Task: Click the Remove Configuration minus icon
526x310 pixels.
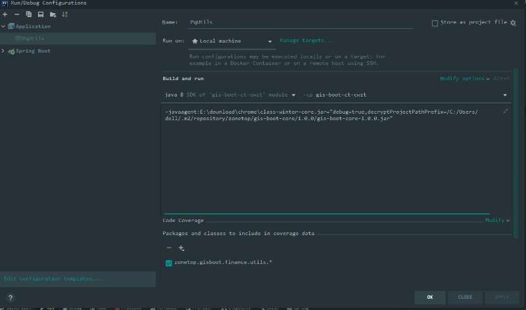Action: (x=16, y=14)
